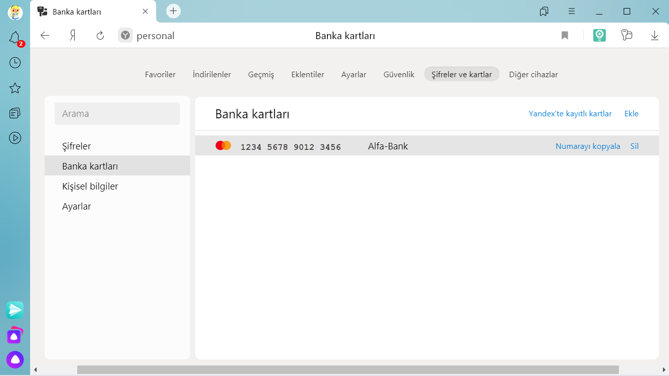The image size is (669, 376).
Task: Open a new tab with plus button
Action: pos(174,11)
